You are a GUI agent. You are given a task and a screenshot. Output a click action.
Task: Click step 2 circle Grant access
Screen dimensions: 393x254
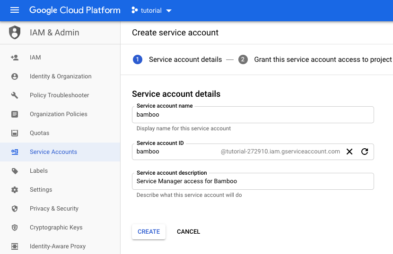coord(243,59)
